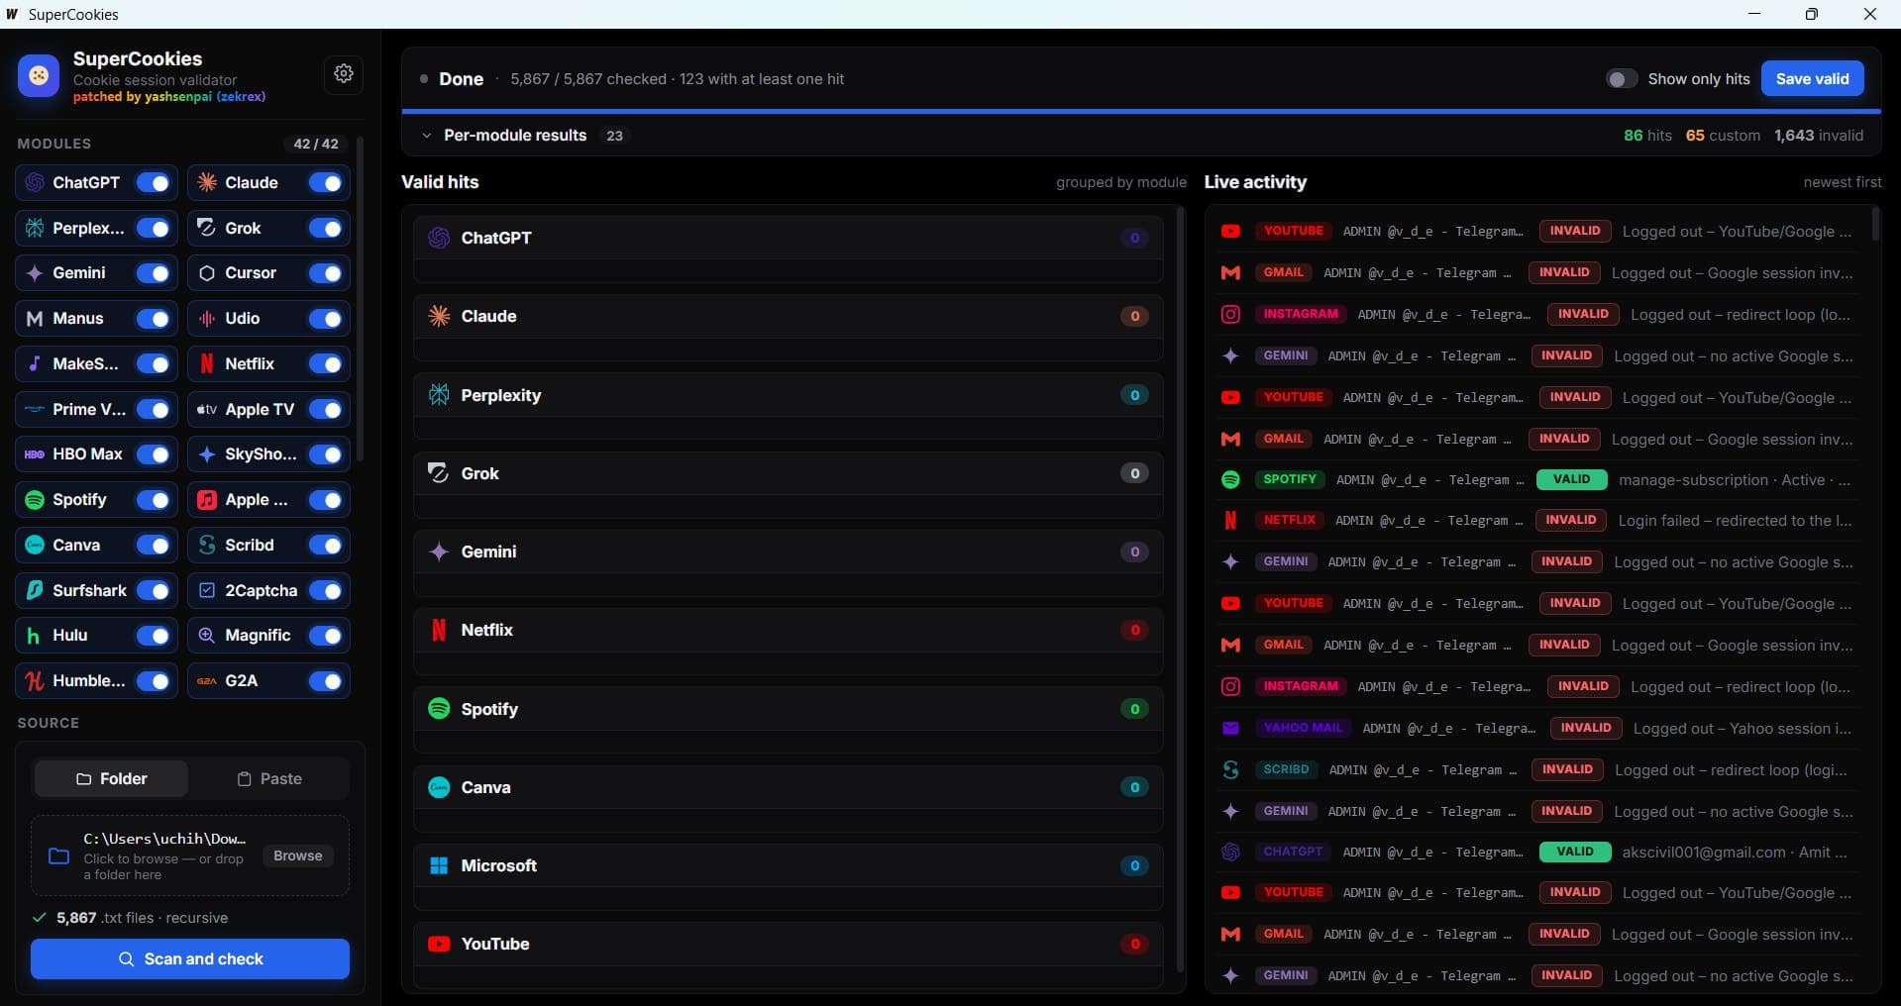1901x1006 pixels.
Task: Click the Canva icon in the Modules list
Action: coord(35,545)
